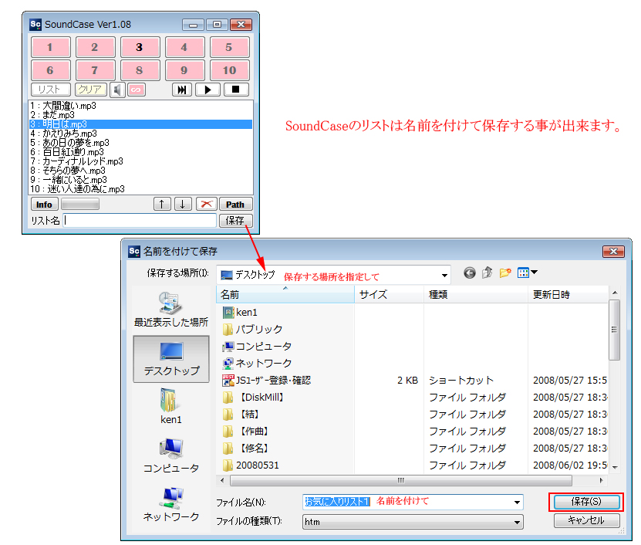Viewport: 641px width, 545px height.
Task: Open song Info in SoundCase
Action: click(44, 204)
